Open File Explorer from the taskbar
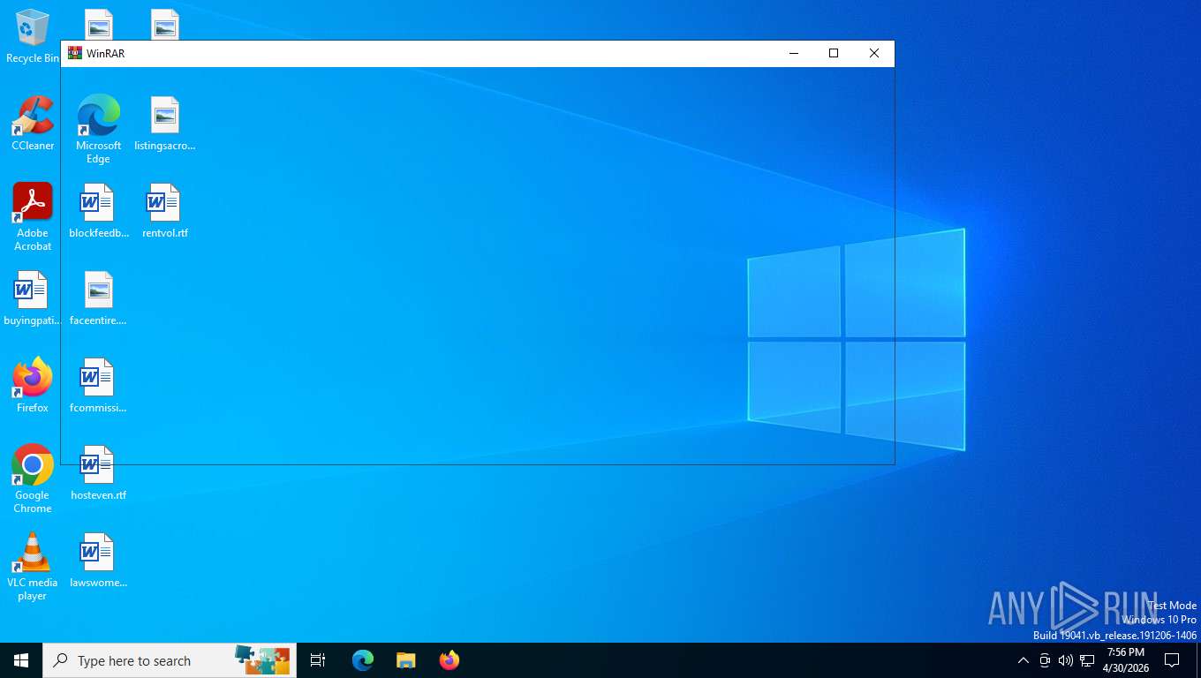This screenshot has width=1201, height=678. (x=405, y=660)
